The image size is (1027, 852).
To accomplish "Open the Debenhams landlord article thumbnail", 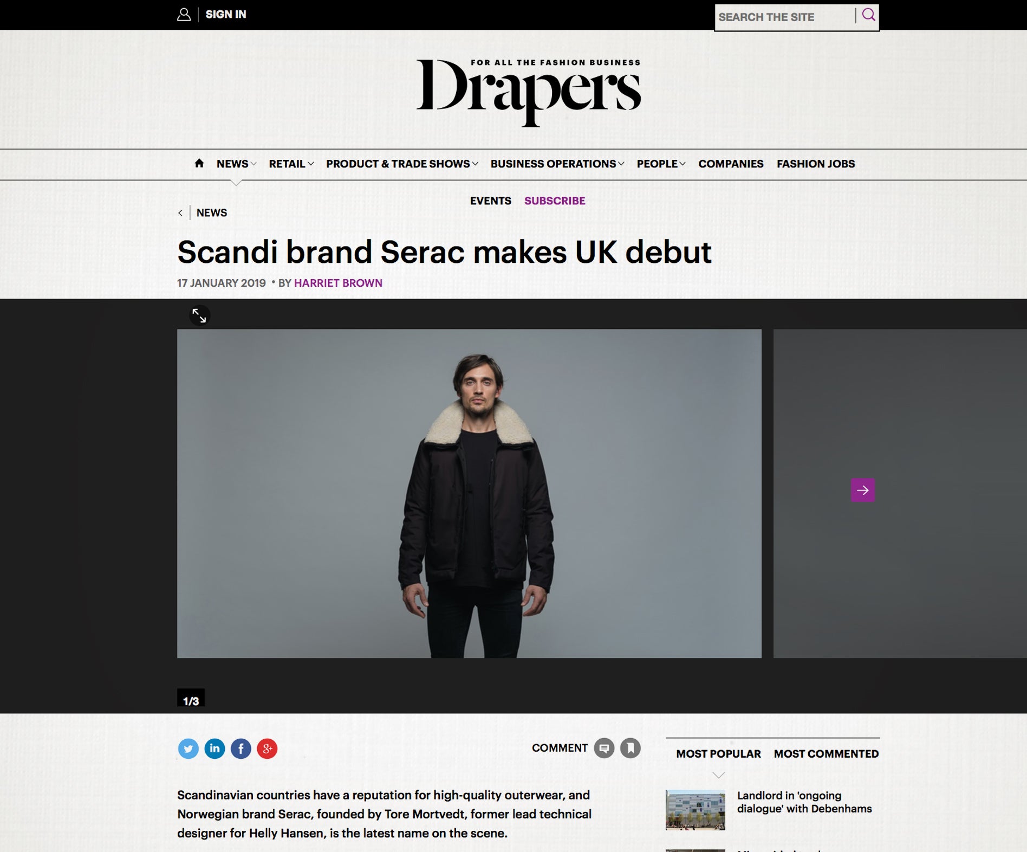I will [x=695, y=810].
